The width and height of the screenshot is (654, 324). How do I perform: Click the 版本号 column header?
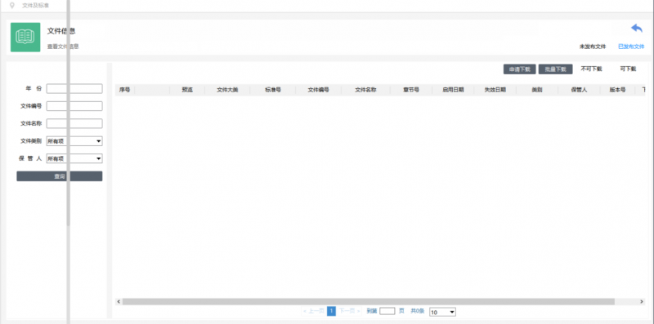tap(617, 90)
